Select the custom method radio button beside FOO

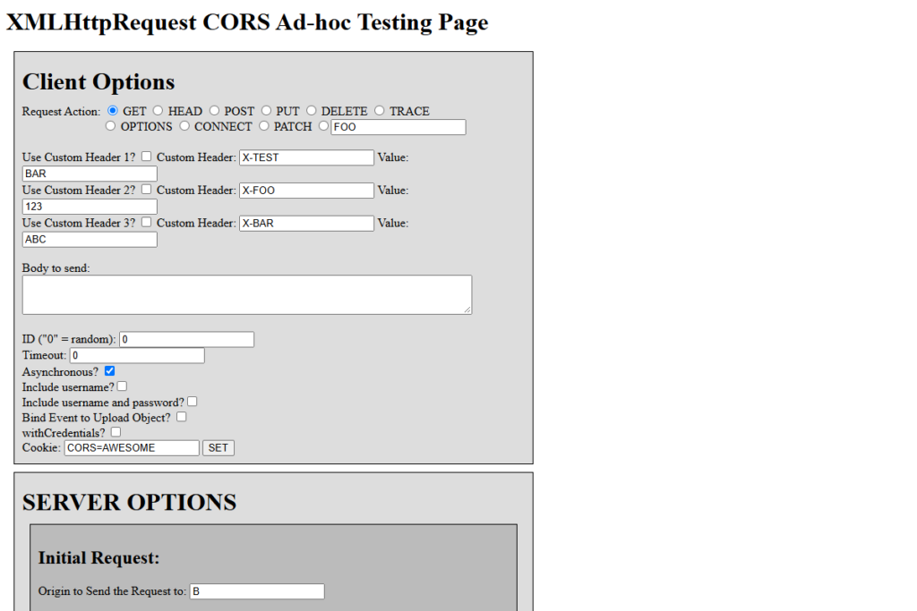click(323, 125)
